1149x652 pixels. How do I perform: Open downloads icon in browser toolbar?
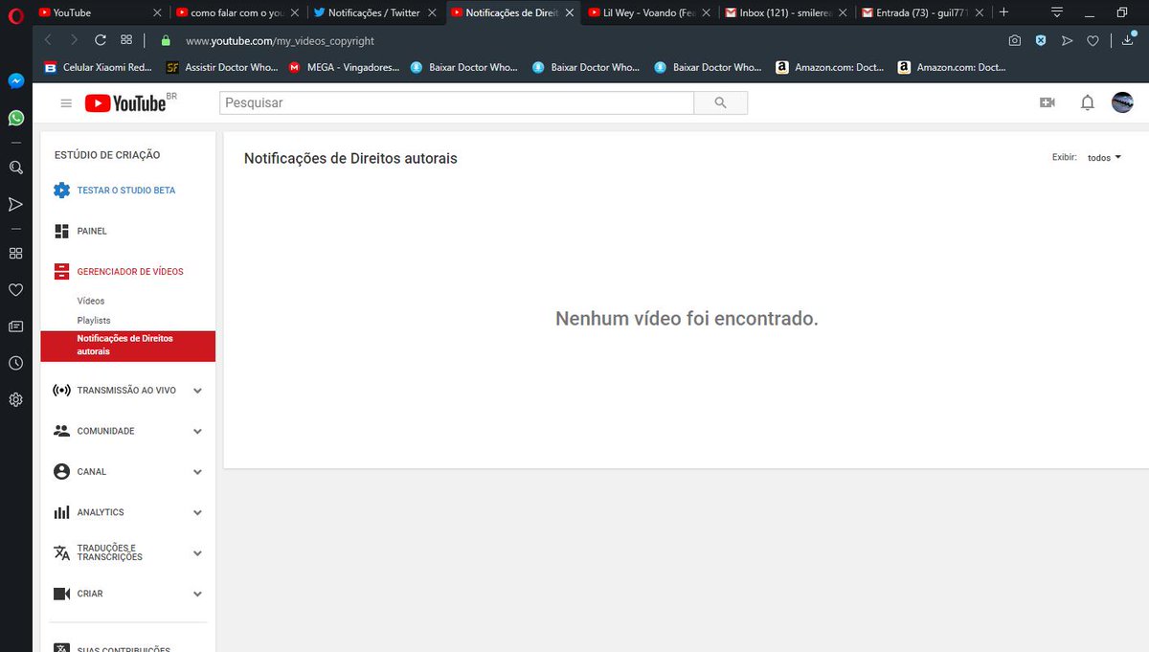point(1128,41)
